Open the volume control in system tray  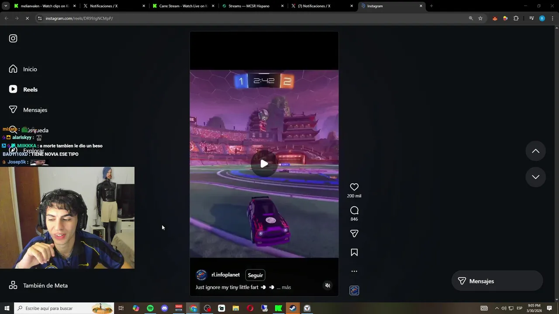tap(504, 308)
